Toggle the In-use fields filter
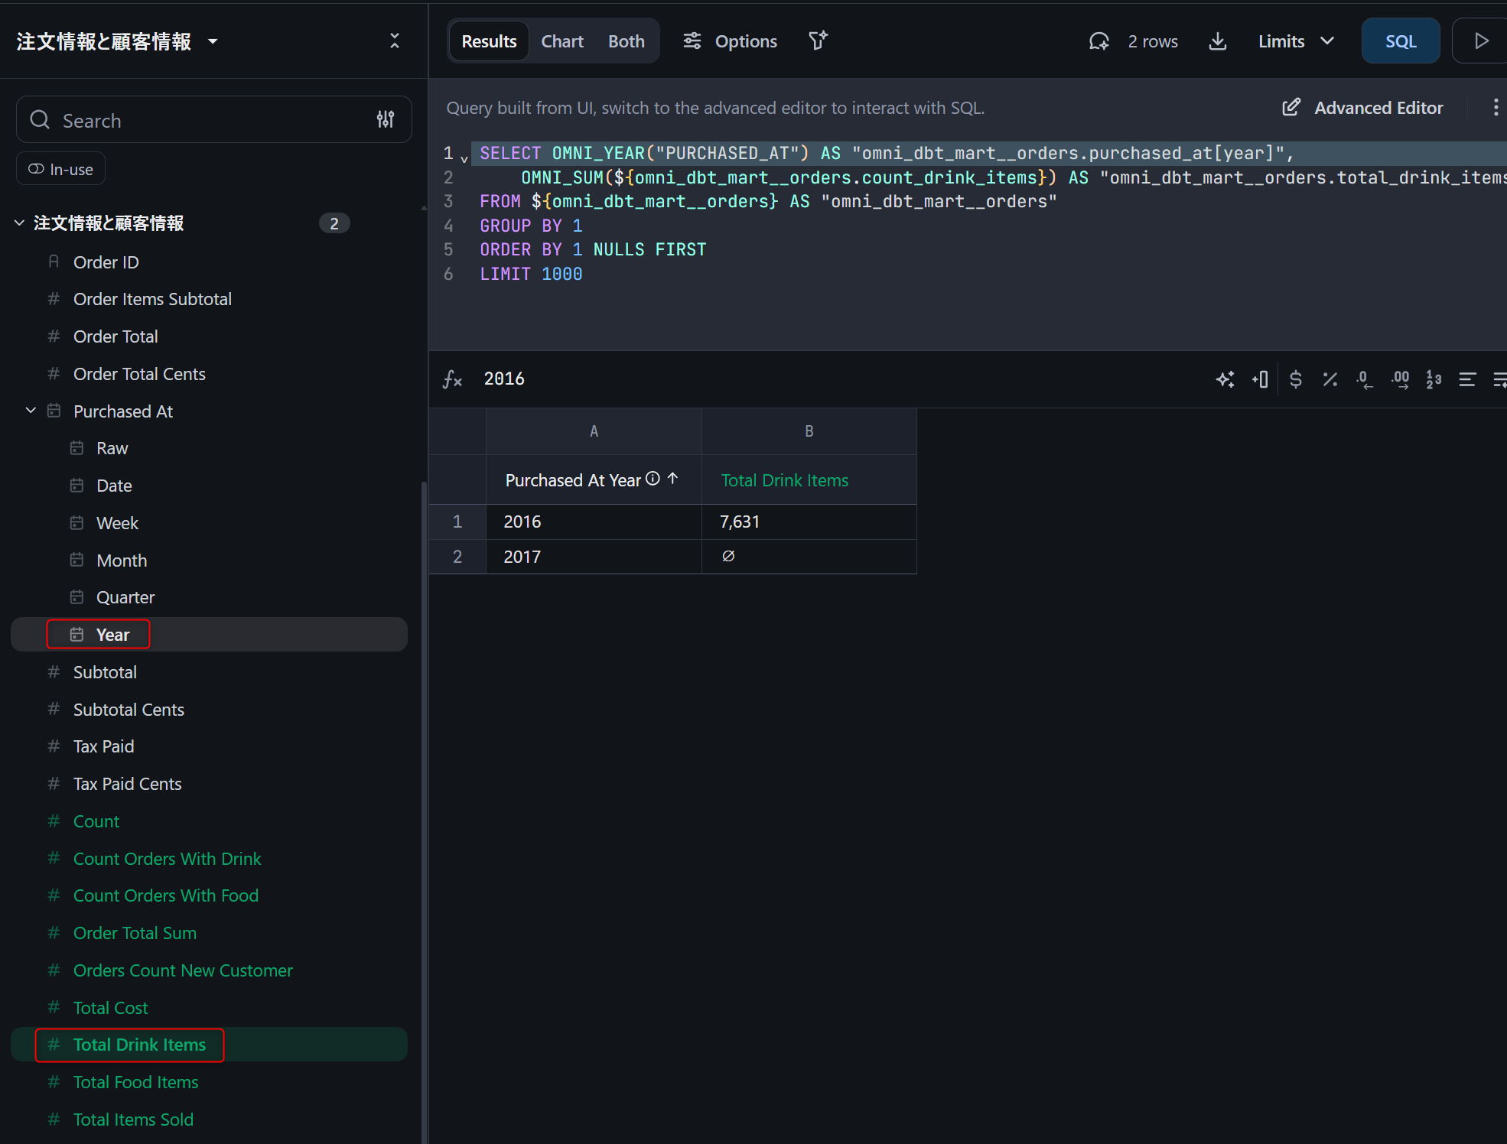 61,169
